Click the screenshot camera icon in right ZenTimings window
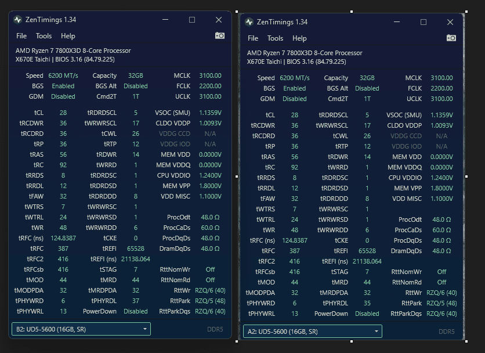This screenshot has width=485, height=353. 451,38
